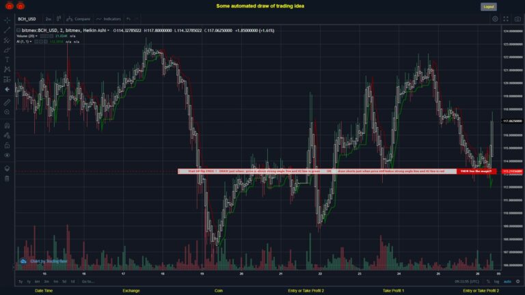
Task: Click the 'Some automated draw of trading idea' title
Action: coord(260,6)
